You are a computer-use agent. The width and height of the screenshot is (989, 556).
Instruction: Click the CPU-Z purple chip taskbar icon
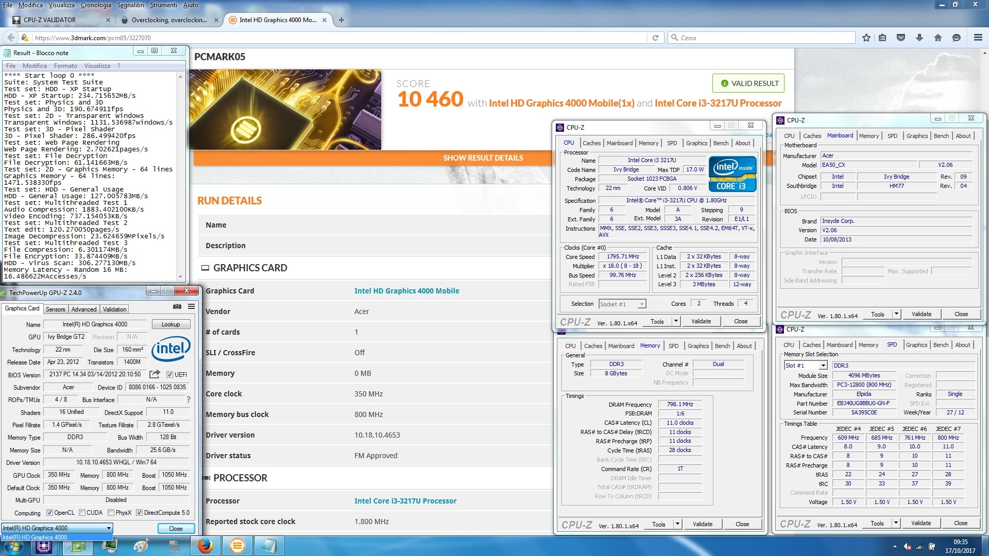coord(44,546)
